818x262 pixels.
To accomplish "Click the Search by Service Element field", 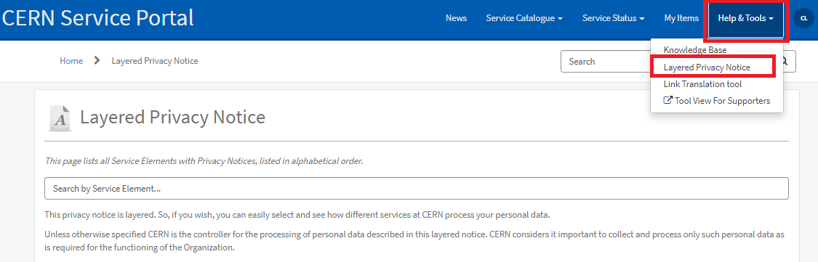I will click(x=417, y=189).
